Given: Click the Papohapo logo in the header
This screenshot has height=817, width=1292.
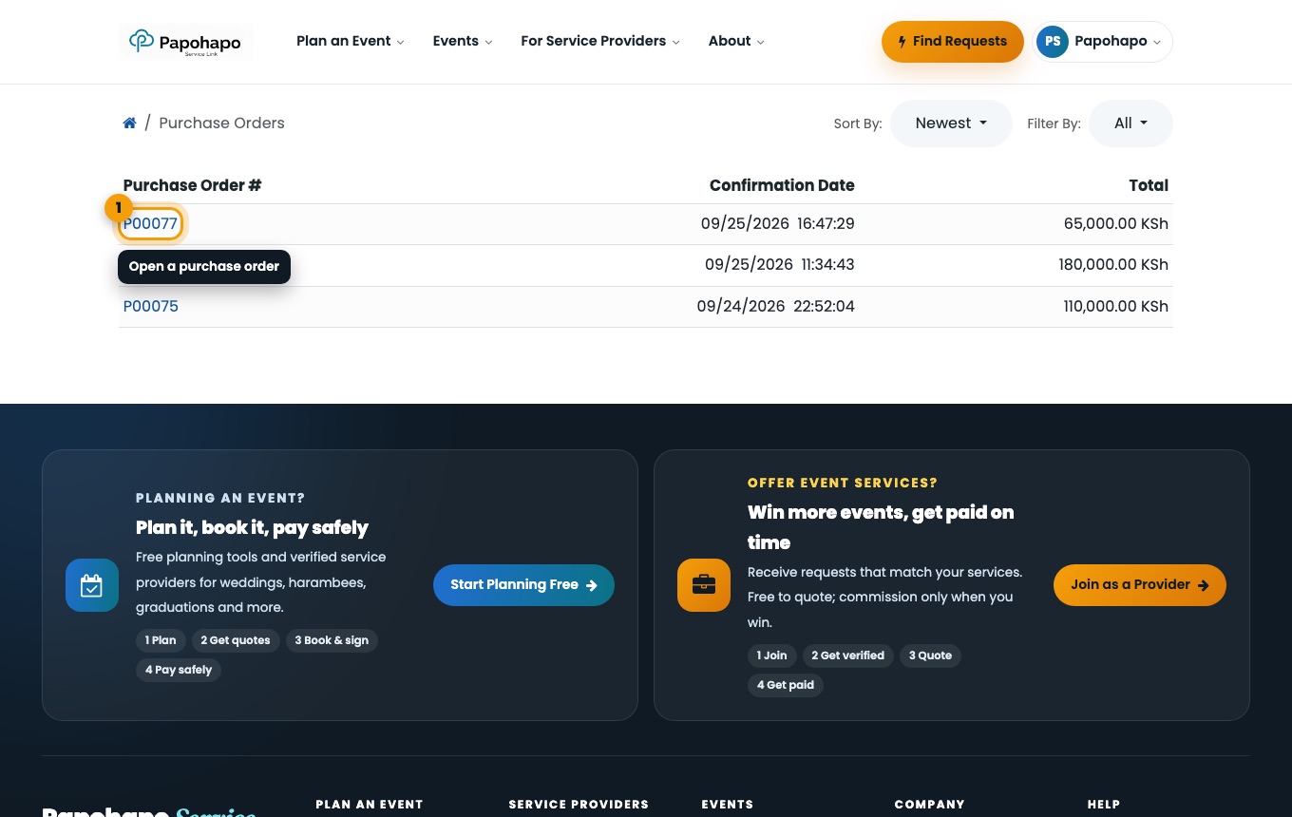Looking at the screenshot, I should point(185,42).
